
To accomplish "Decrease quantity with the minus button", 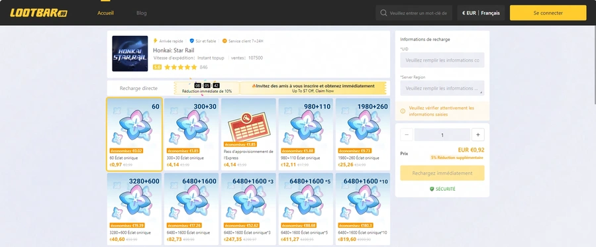I will (407, 134).
